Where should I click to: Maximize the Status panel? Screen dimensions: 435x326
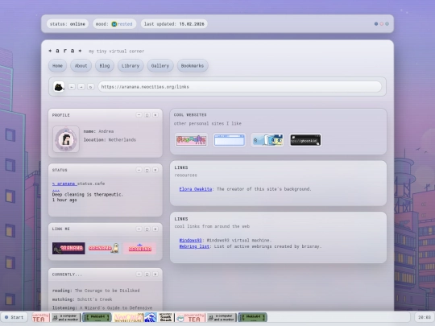147,170
